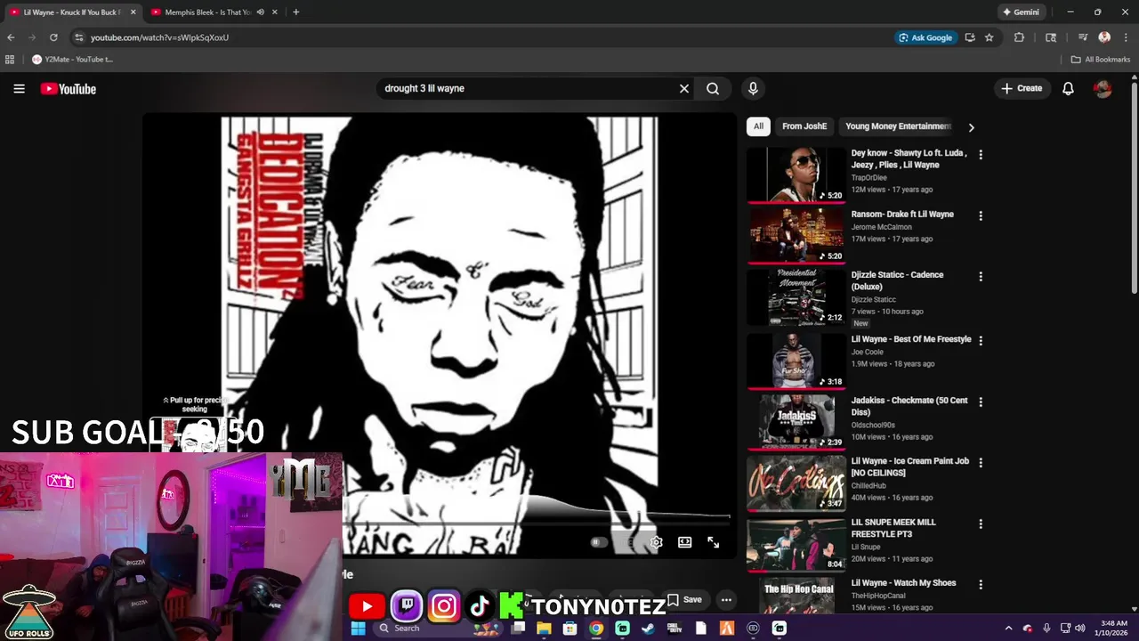Open the YouTube hamburger guide menu
1139x641 pixels.
click(19, 88)
